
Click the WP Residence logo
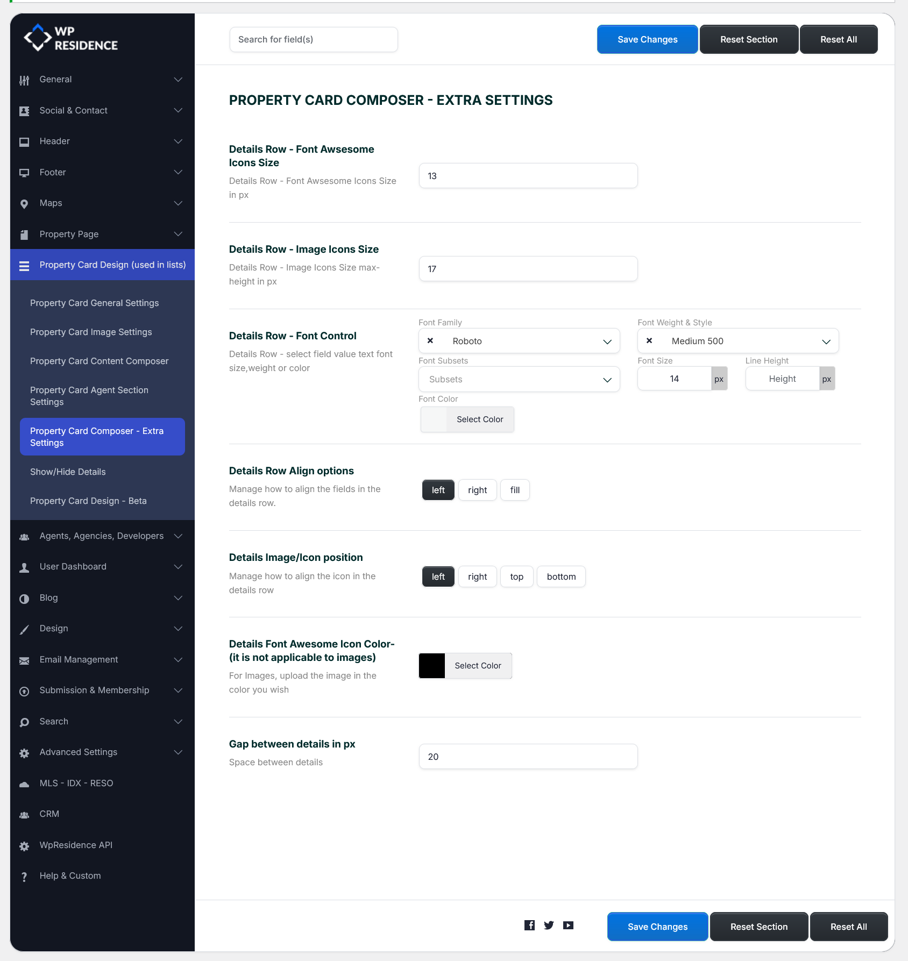(x=71, y=38)
